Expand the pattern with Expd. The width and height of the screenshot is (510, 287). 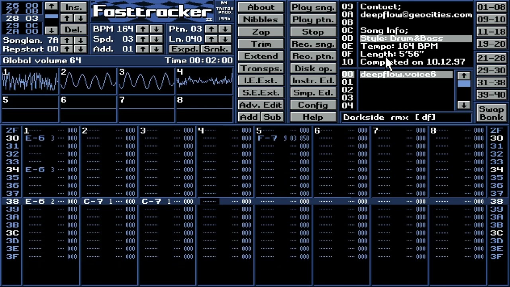tap(184, 49)
